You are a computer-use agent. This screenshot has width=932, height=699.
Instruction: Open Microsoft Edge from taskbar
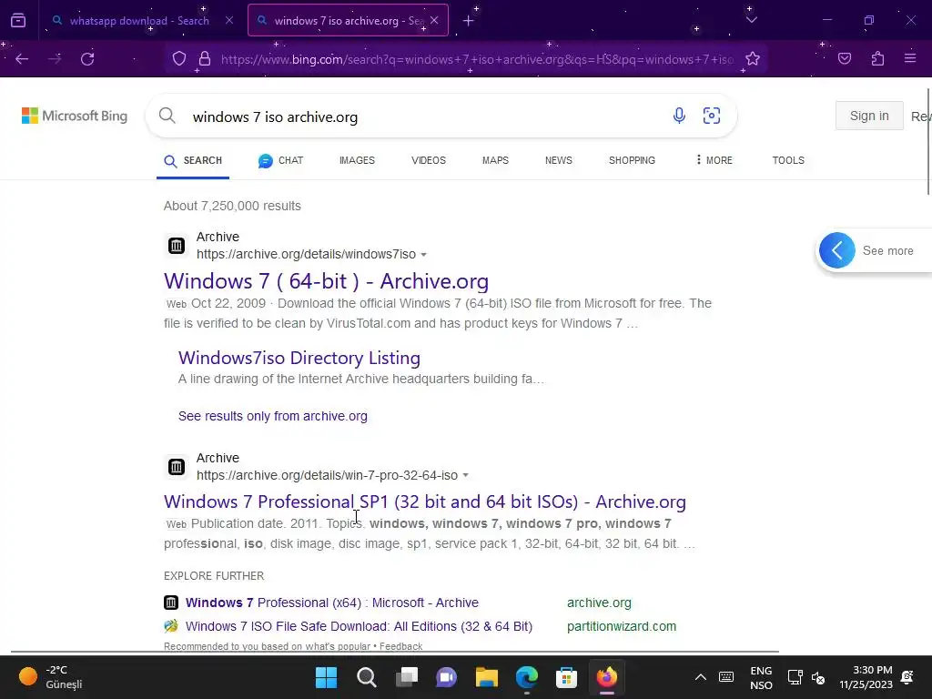click(x=527, y=677)
